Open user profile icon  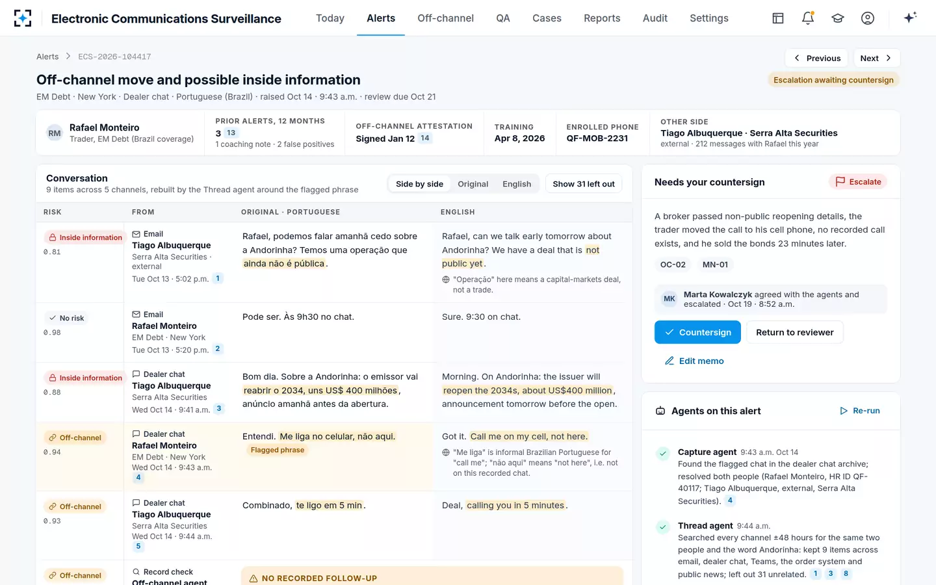(x=868, y=18)
